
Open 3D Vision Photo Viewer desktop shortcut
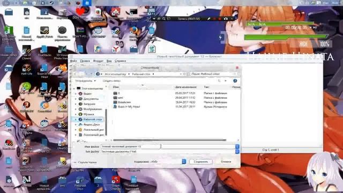(x=62, y=53)
